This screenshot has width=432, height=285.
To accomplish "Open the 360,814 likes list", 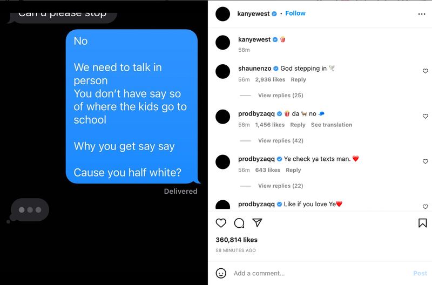I will [237, 240].
